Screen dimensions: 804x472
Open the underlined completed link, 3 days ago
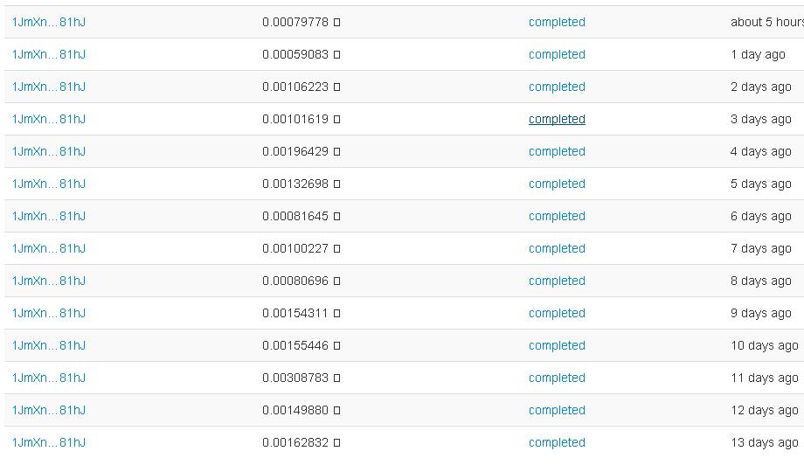pyautogui.click(x=557, y=119)
